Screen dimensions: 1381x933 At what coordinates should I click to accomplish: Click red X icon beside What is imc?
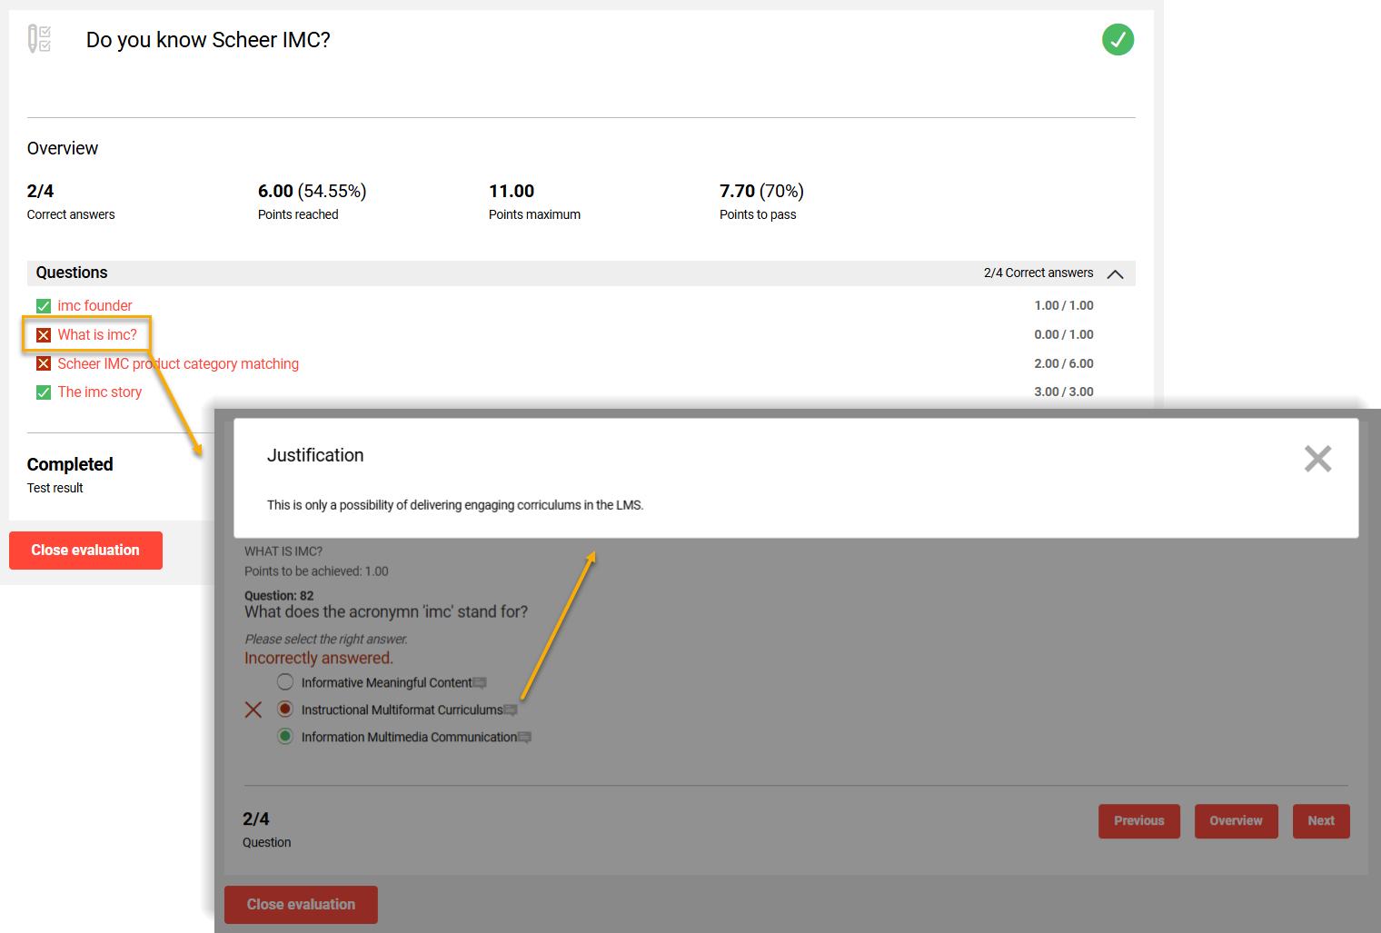click(x=44, y=335)
